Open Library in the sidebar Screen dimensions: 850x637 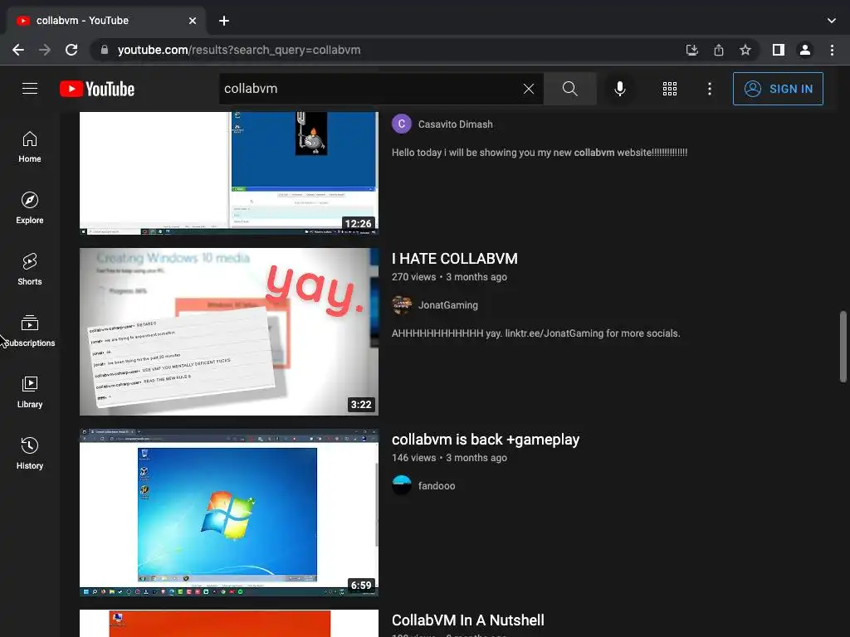pyautogui.click(x=30, y=391)
